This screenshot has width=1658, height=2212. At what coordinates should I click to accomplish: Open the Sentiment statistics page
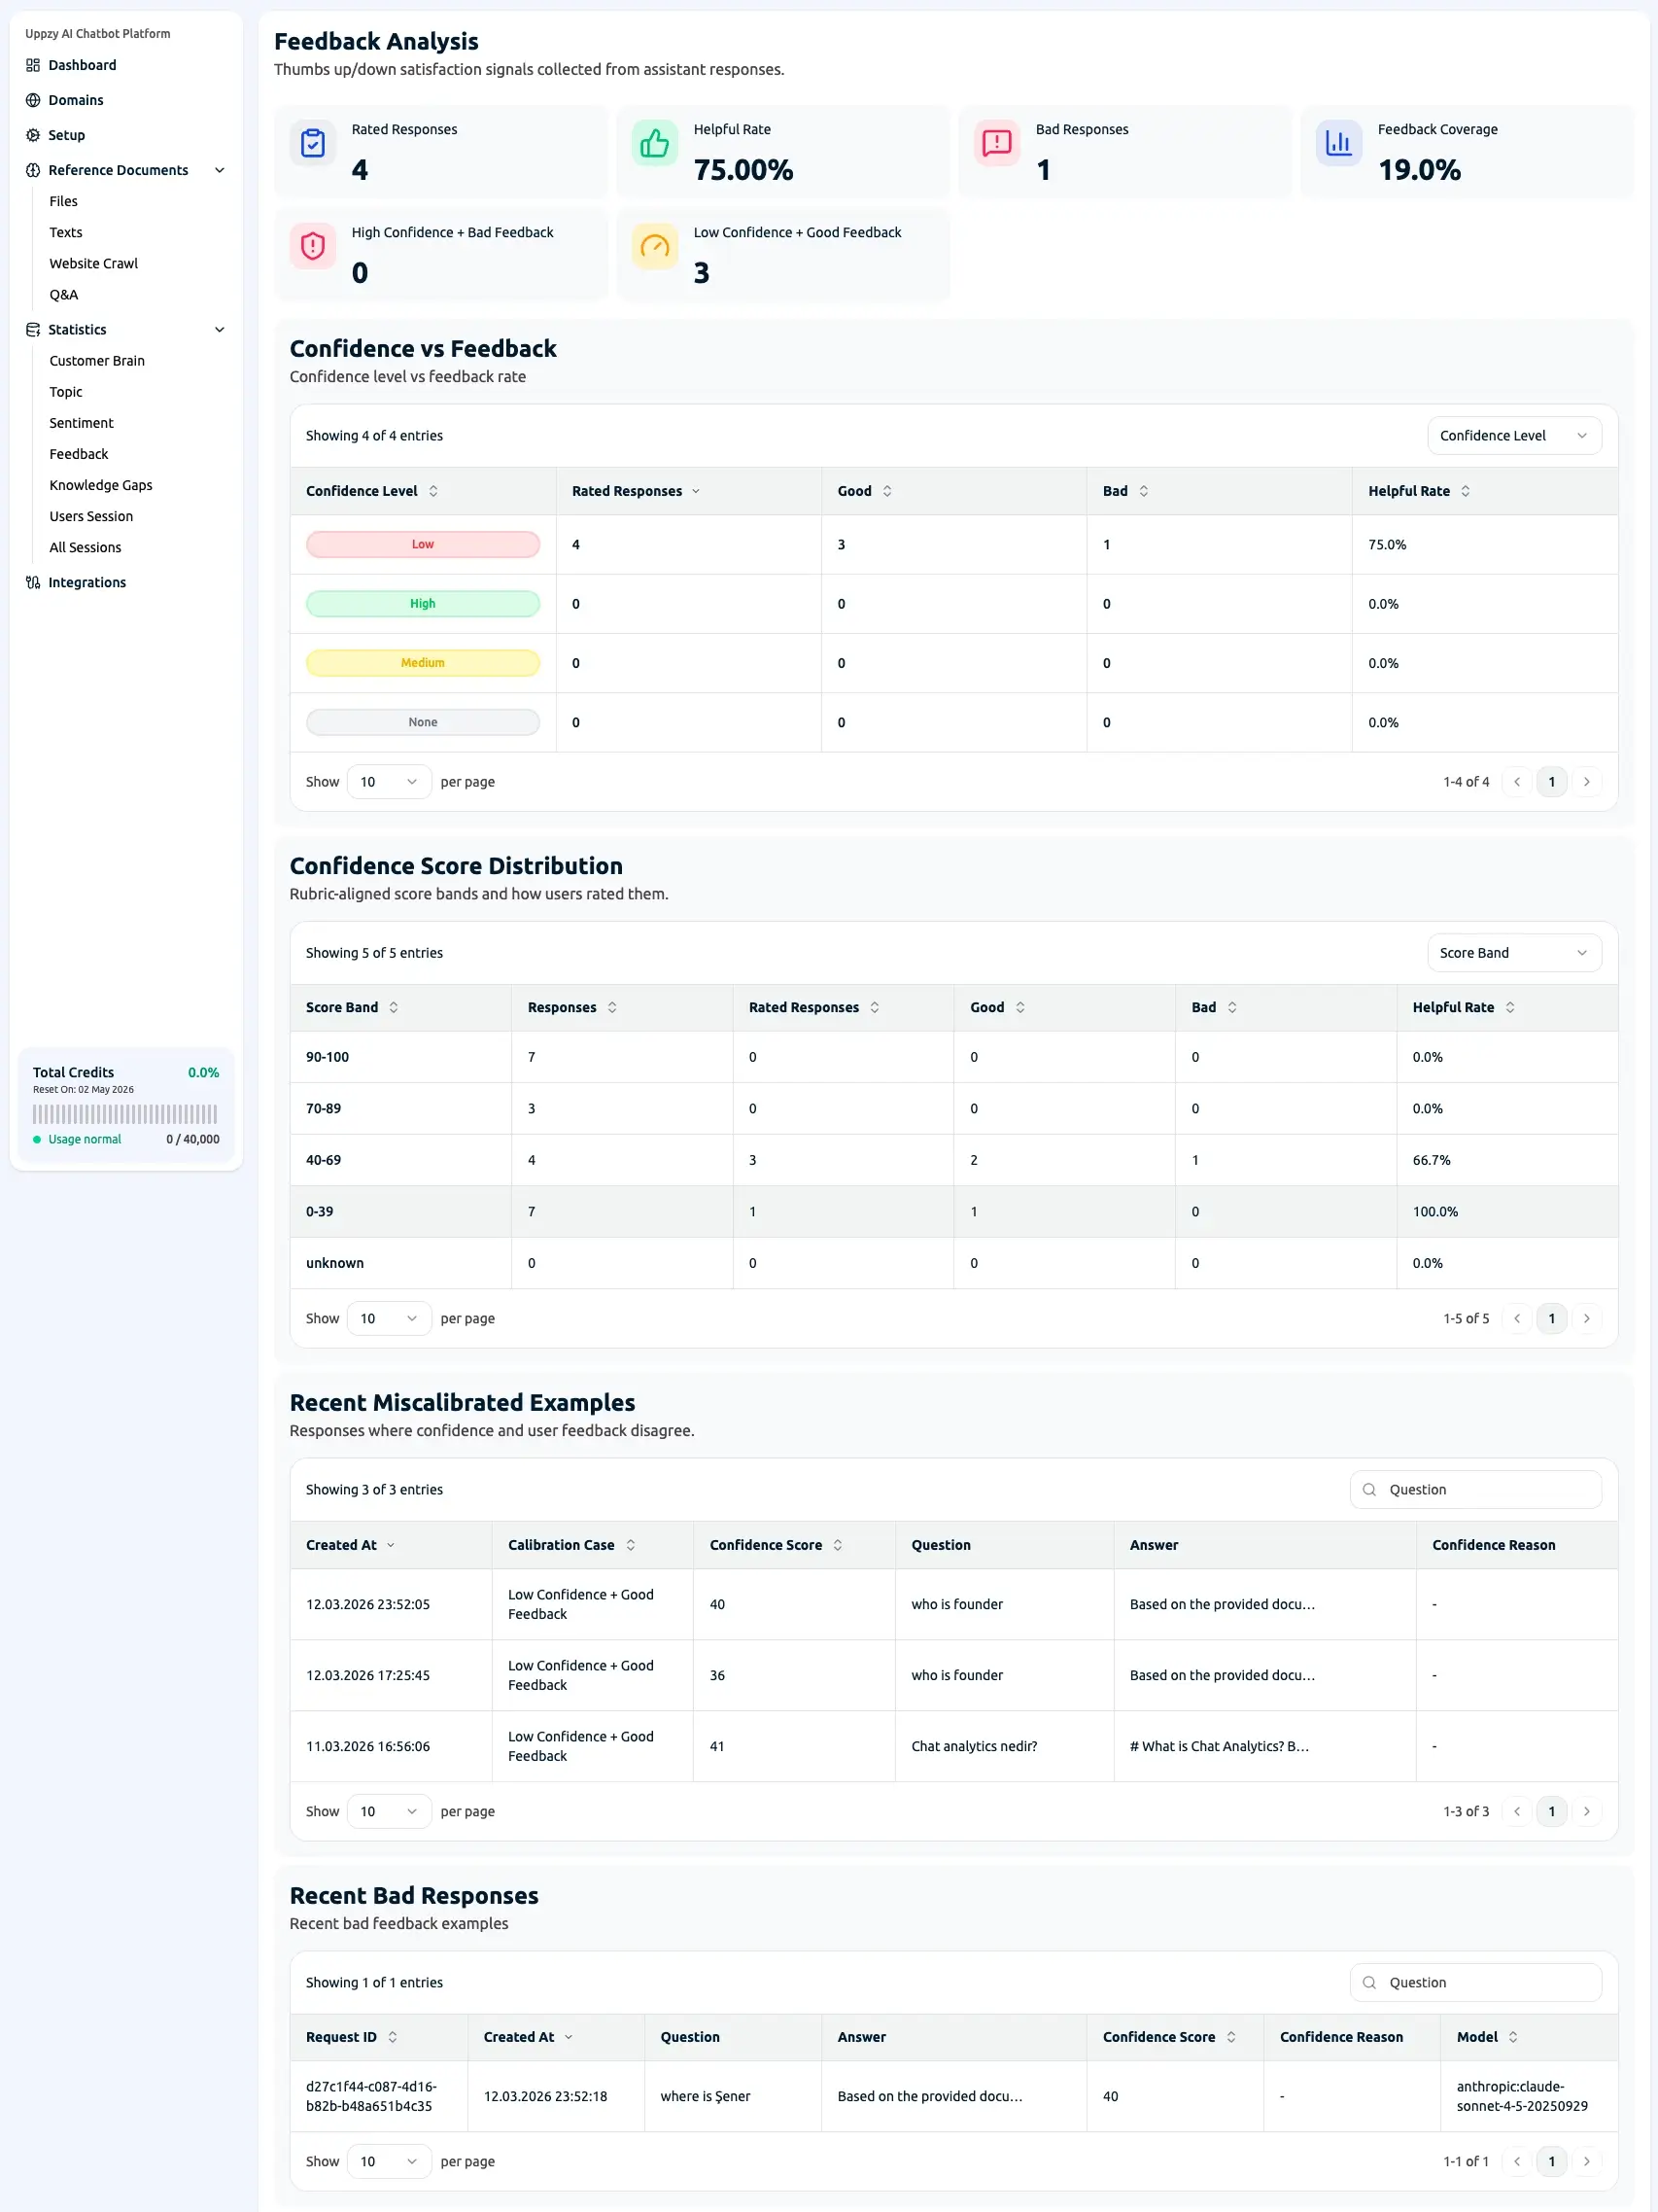click(x=81, y=423)
